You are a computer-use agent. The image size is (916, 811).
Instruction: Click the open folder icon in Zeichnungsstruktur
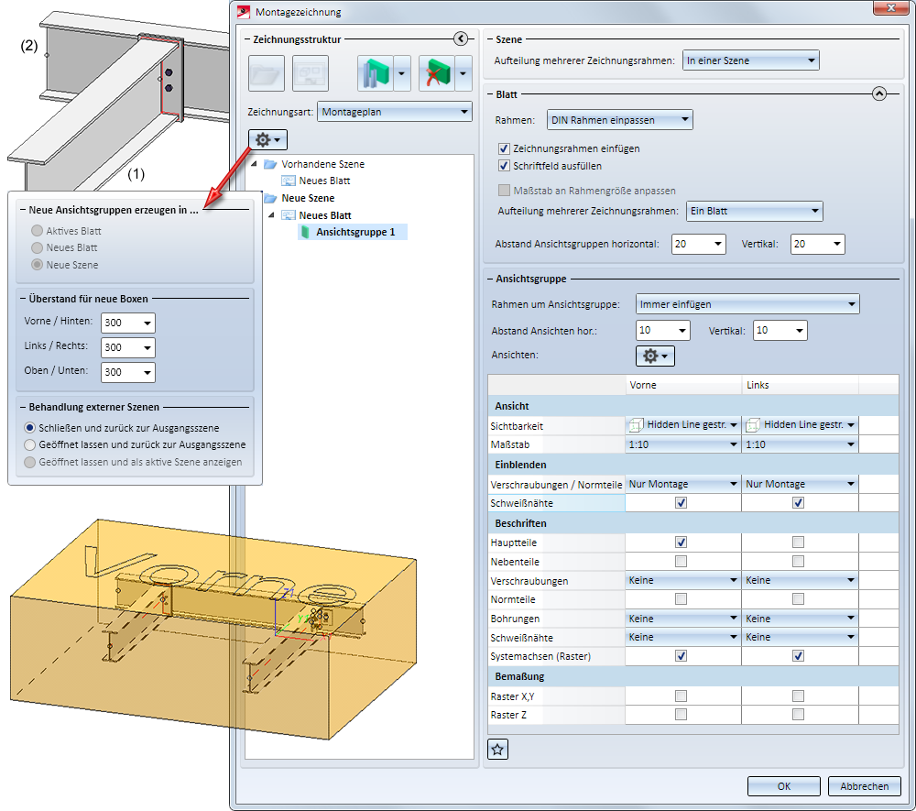[266, 73]
